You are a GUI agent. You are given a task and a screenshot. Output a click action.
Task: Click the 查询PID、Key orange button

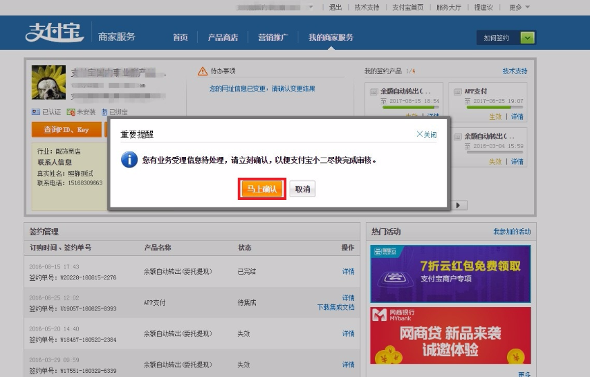(x=67, y=129)
